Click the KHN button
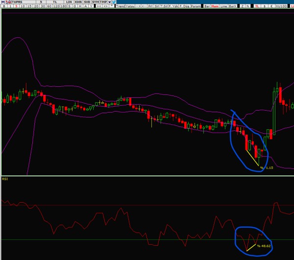294x260 pixels. pyautogui.click(x=78, y=2)
